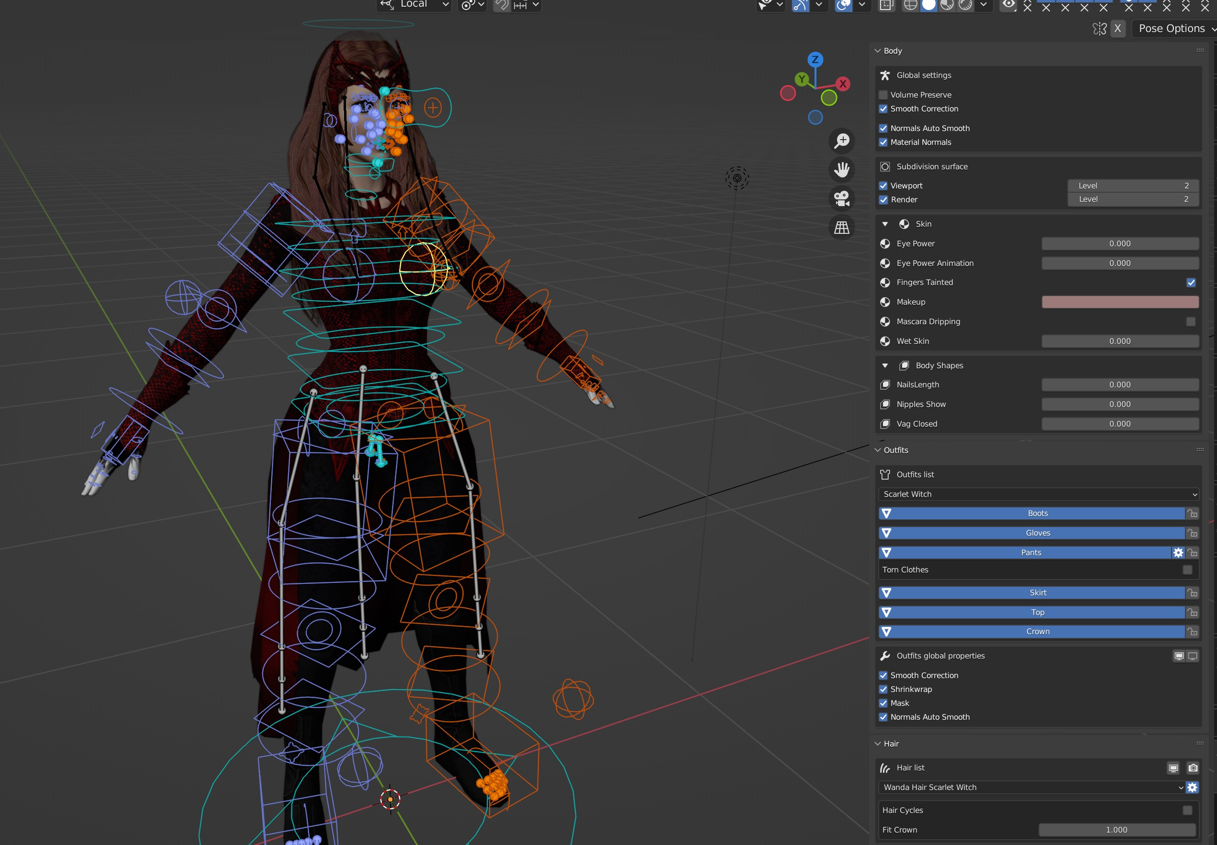Disable the Fingers Tainted checkbox

tap(1191, 282)
